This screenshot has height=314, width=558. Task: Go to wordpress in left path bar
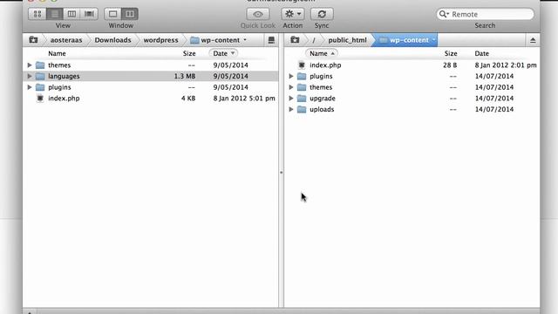(160, 40)
